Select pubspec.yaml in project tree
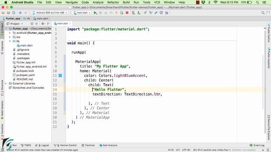 (x=24, y=75)
